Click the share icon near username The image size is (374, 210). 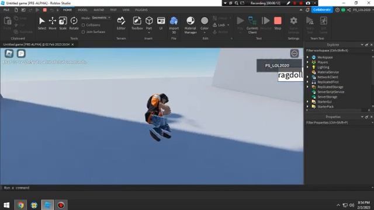[349, 10]
